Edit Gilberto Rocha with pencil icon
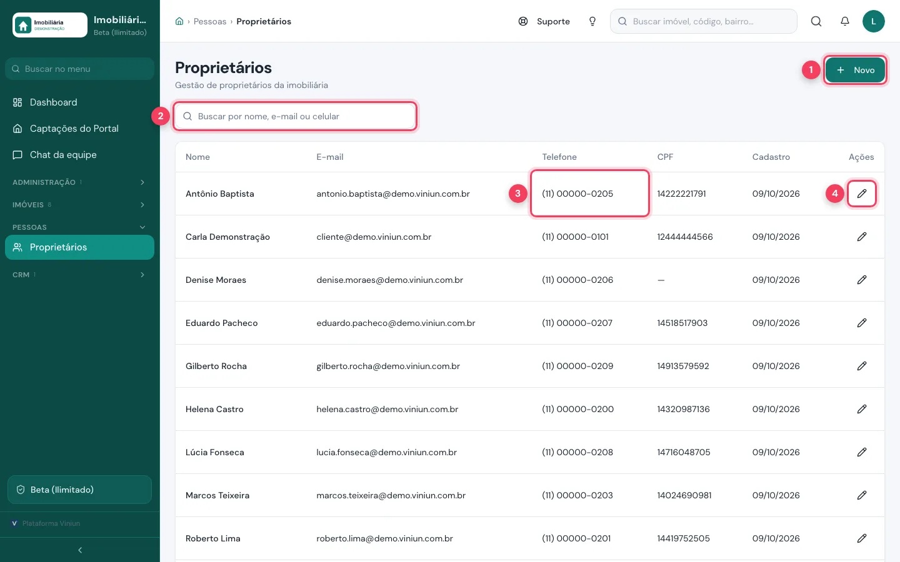This screenshot has width=900, height=562. click(862, 366)
